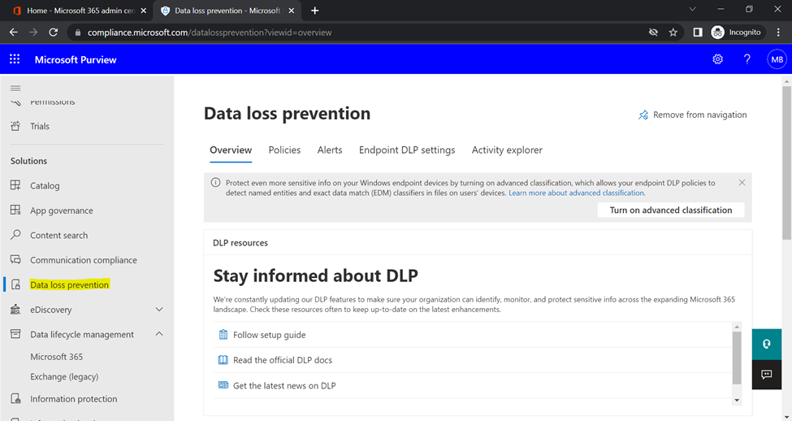Open Get the latest news on DLP
This screenshot has width=792, height=421.
[x=284, y=385]
